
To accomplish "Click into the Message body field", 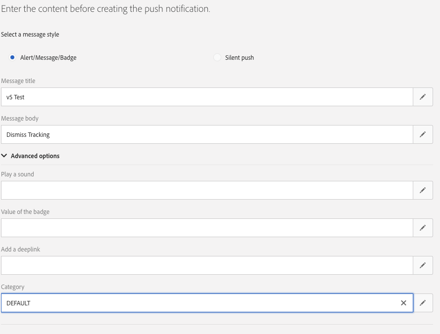I will coord(207,134).
